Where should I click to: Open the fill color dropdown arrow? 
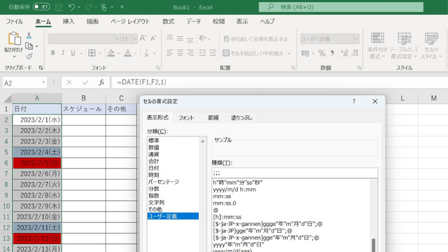point(119,53)
